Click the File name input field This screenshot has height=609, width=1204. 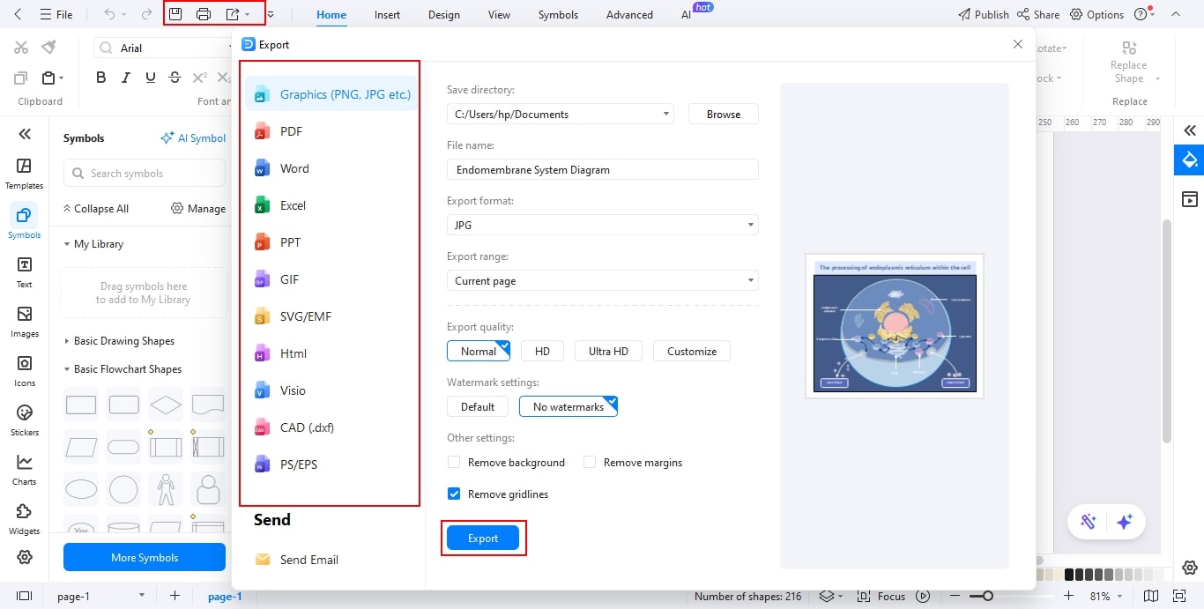click(601, 168)
